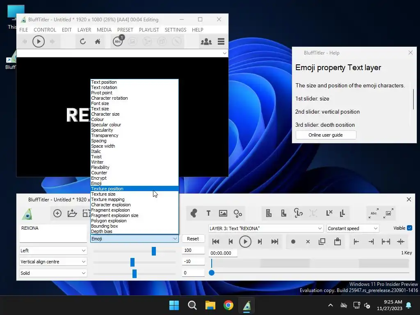420x315 pixels.
Task: Open Windows Start button on taskbar
Action: point(174,305)
